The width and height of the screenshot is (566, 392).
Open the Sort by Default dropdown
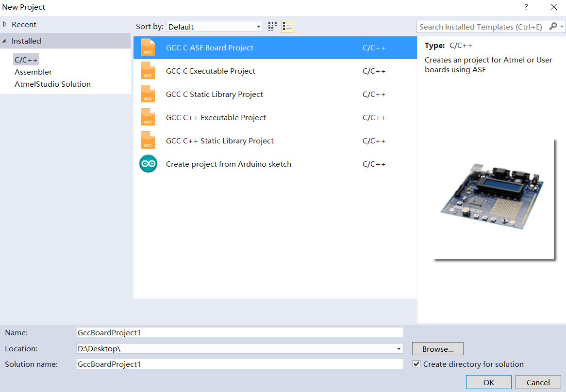coord(215,27)
